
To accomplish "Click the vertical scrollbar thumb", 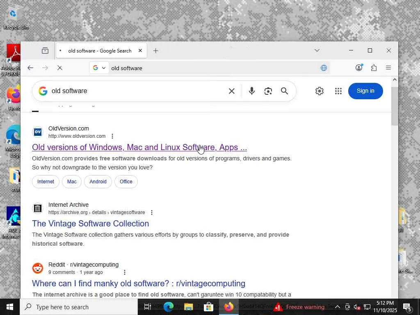I will point(395,106).
